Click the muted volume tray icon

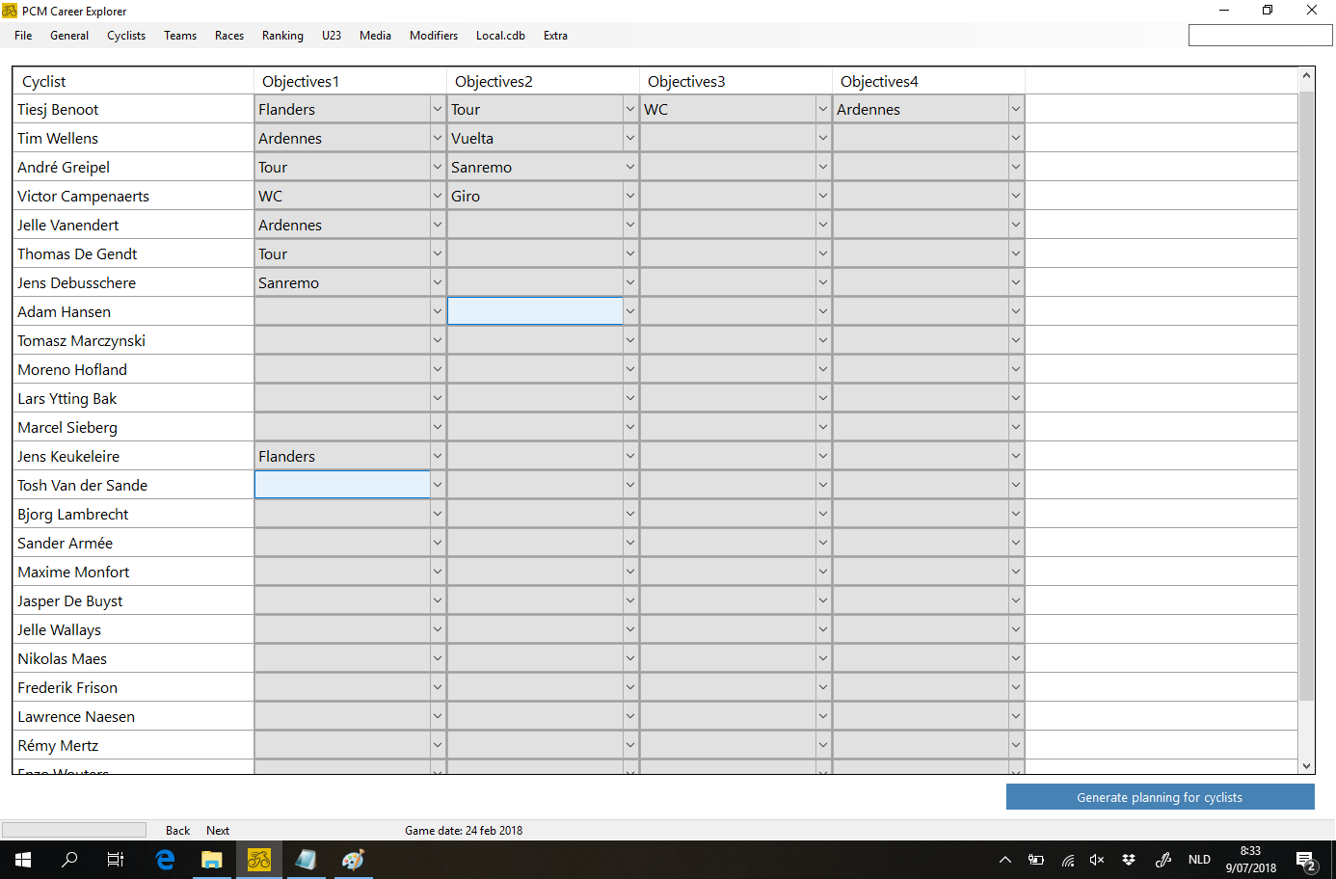[x=1097, y=860]
